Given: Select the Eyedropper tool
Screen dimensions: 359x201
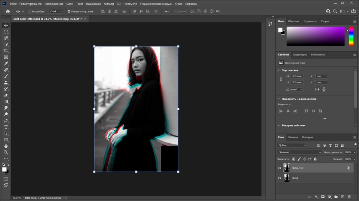Looking at the screenshot, I should (x=6, y=64).
